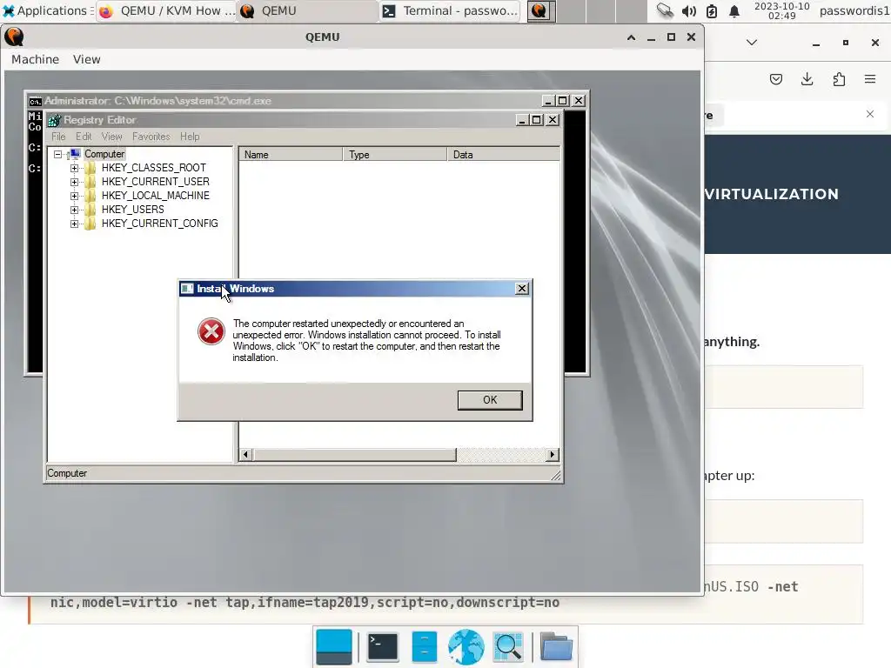Minimize the Registry Editor window

[522, 120]
